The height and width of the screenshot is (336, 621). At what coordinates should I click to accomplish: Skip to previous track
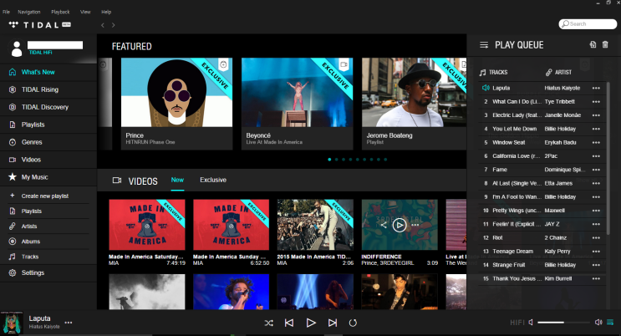289,323
